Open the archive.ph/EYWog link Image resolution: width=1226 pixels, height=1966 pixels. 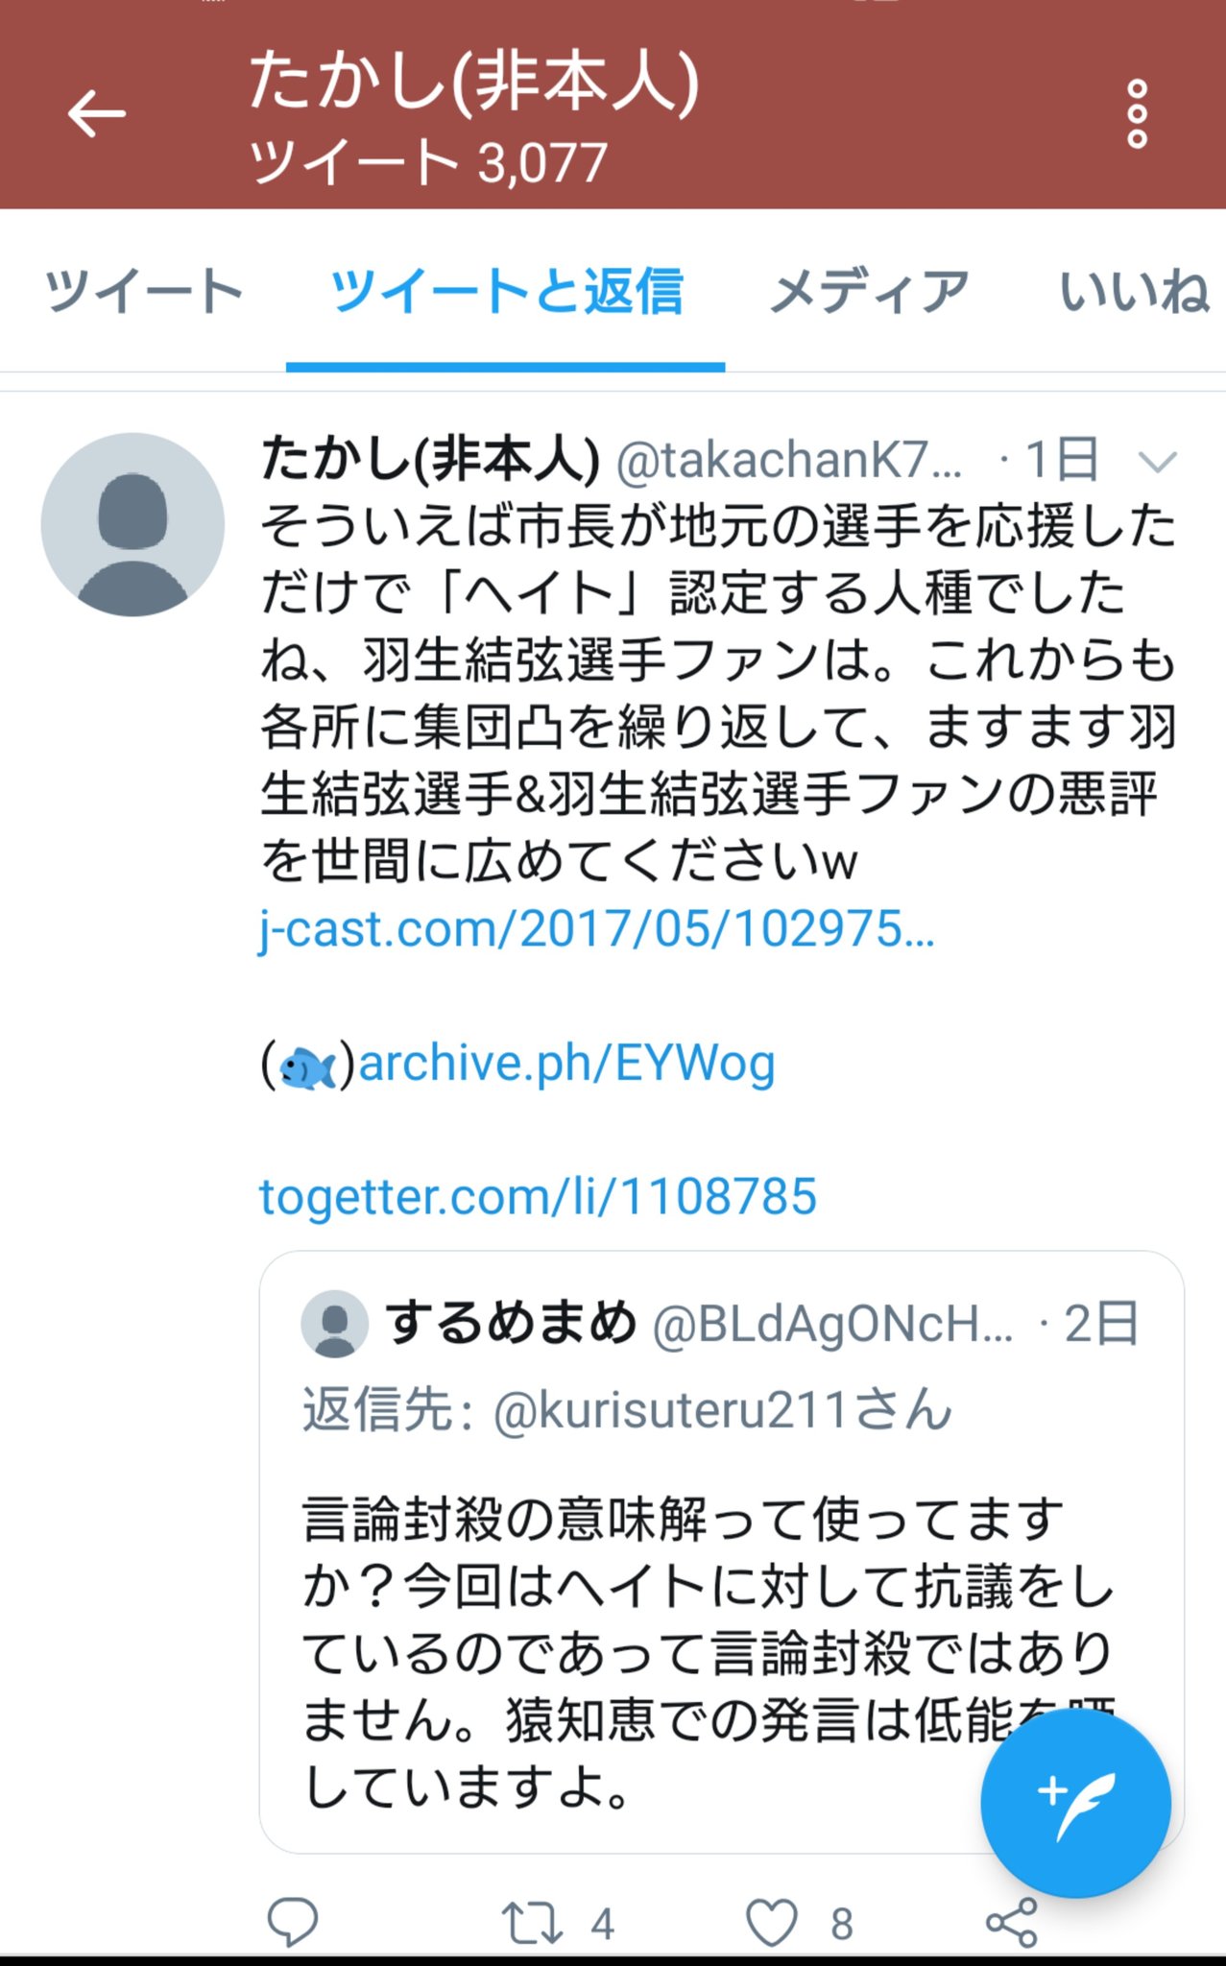(566, 1064)
